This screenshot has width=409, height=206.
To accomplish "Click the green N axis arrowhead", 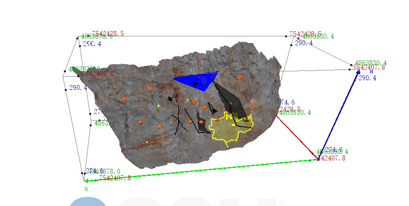I will click(x=87, y=180).
